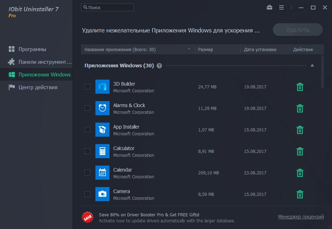Screen dimensions: 332x229
Task: Open the hamburger options menu
Action: tap(281, 7)
